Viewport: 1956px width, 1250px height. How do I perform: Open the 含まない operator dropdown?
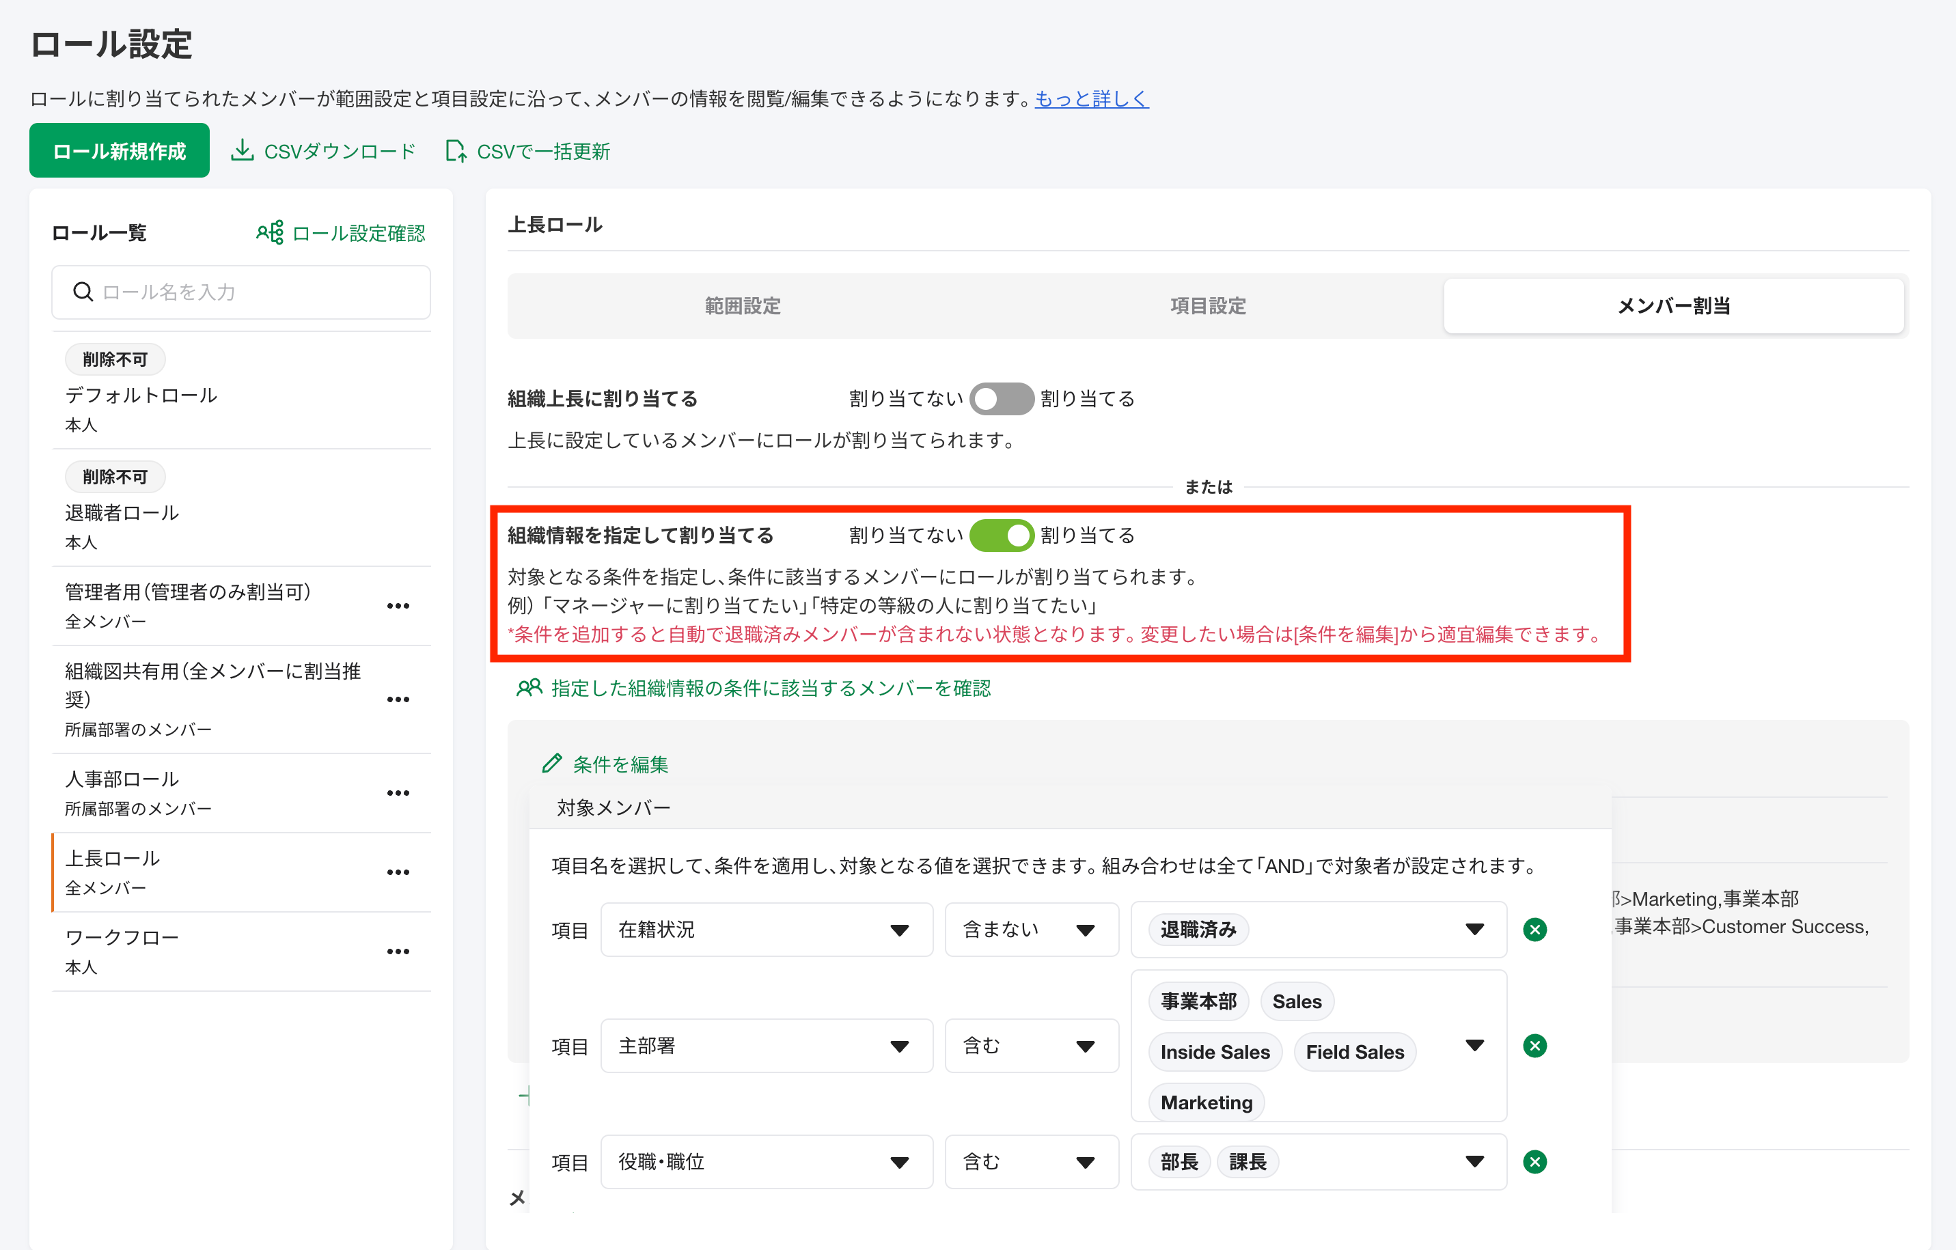pyautogui.click(x=1086, y=929)
